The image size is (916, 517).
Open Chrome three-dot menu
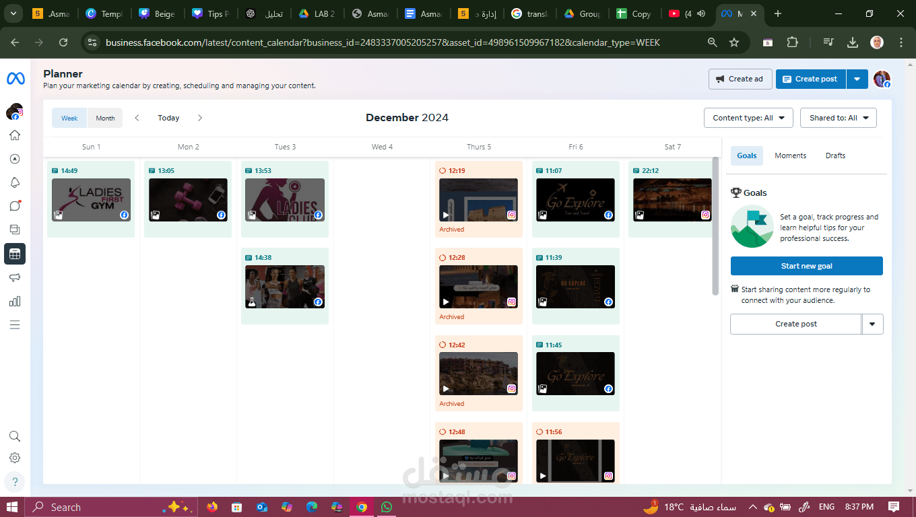(x=901, y=42)
